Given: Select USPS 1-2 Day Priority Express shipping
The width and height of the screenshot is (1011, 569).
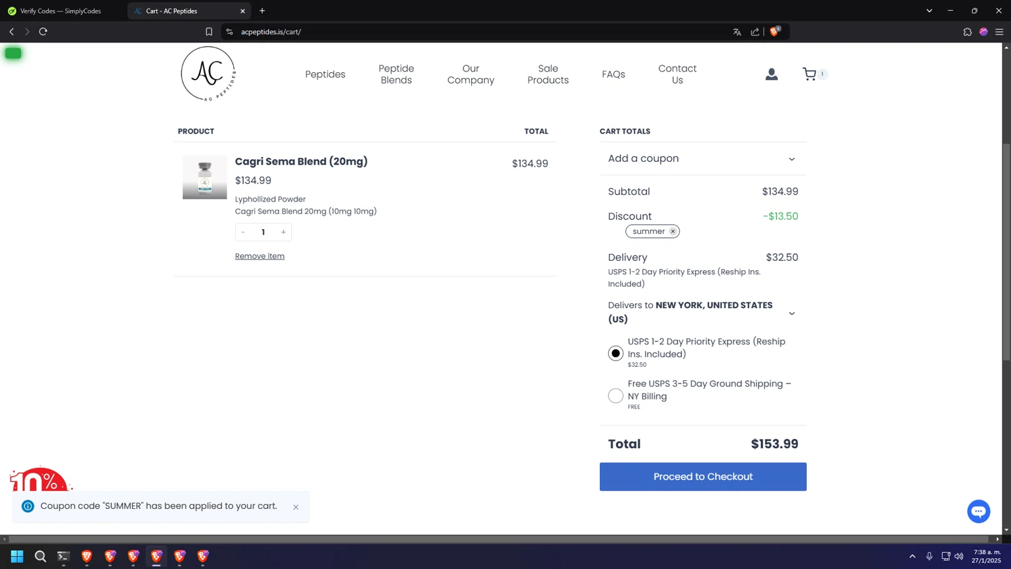Looking at the screenshot, I should coord(615,353).
